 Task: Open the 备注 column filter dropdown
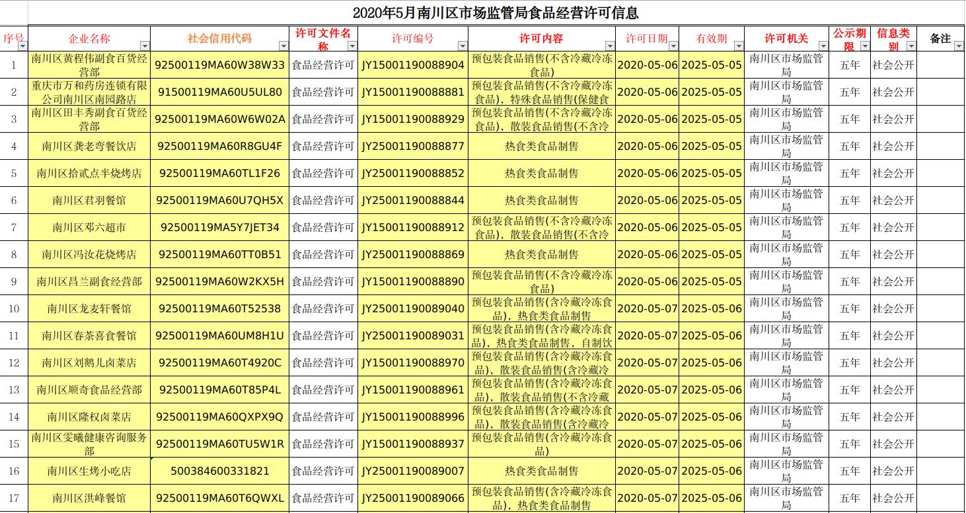959,46
